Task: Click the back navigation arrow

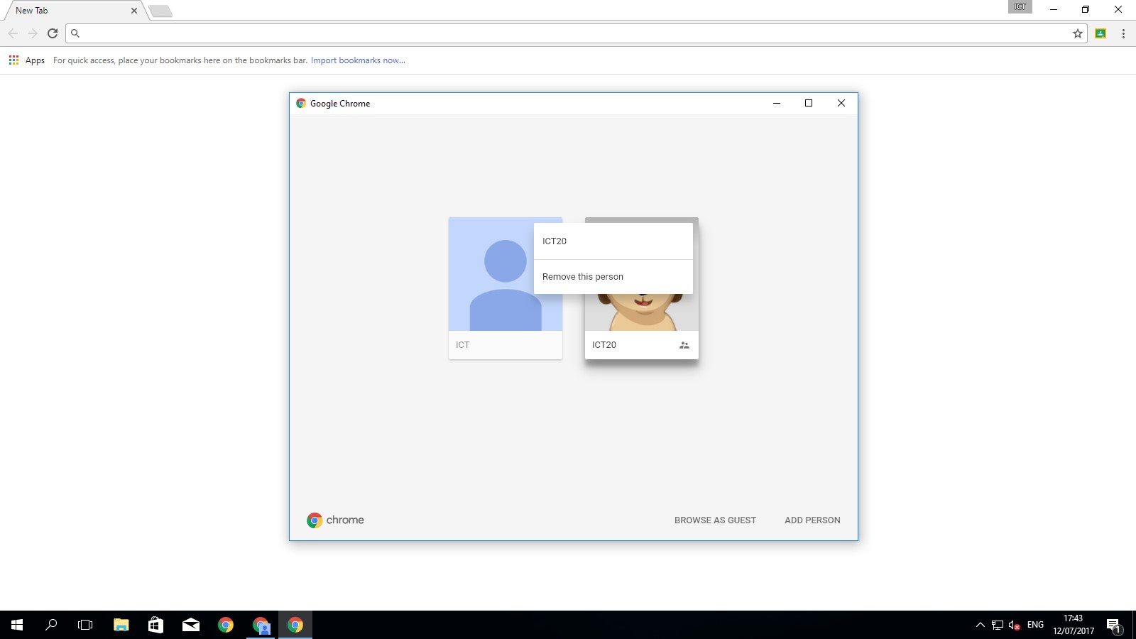Action: coord(13,33)
